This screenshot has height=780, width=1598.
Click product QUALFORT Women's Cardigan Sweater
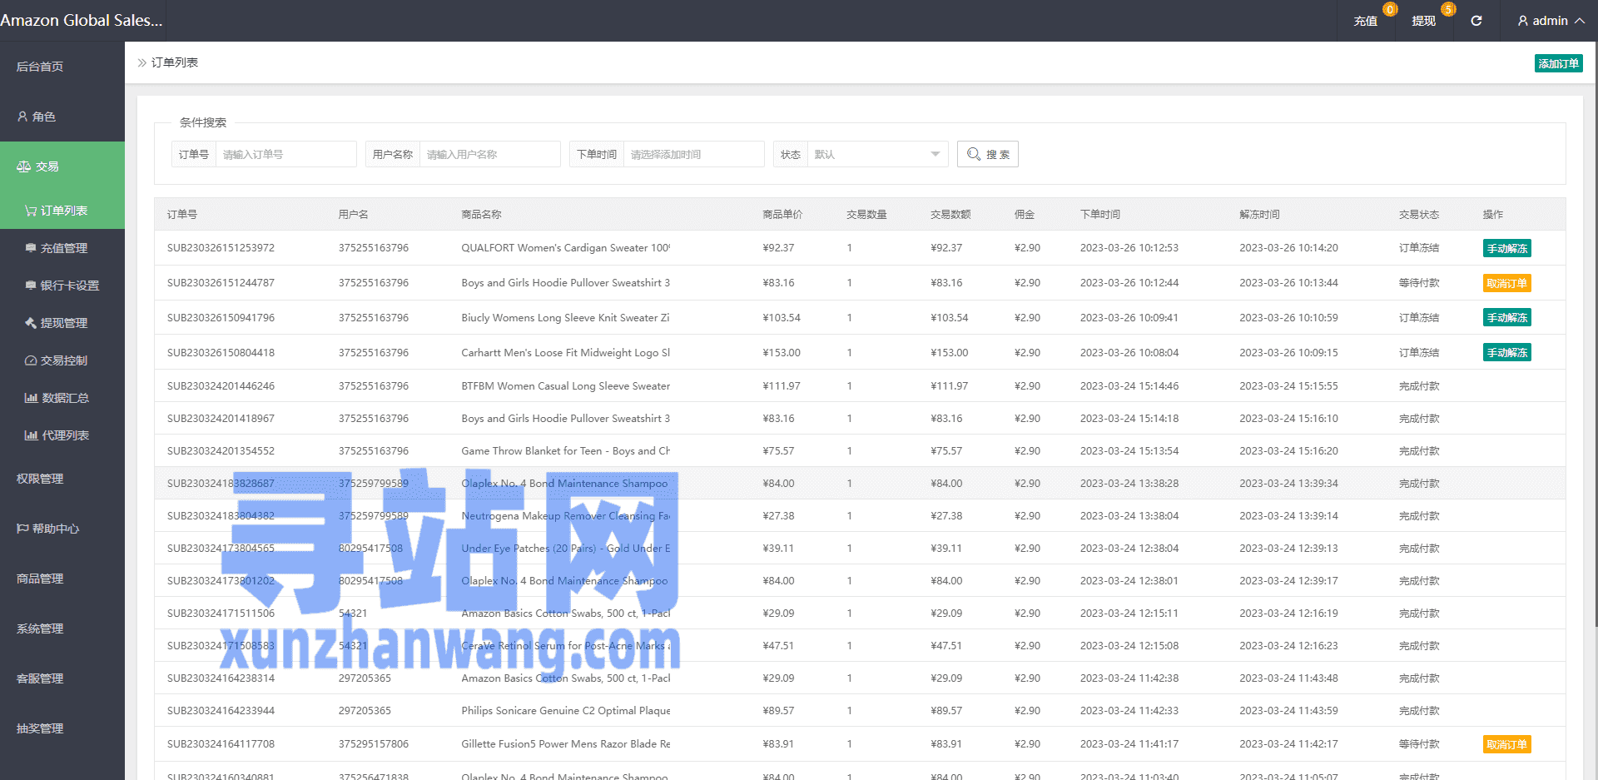pyautogui.click(x=566, y=248)
